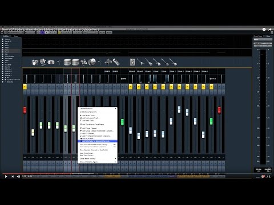Click the speaker monitor track picture

(132, 62)
